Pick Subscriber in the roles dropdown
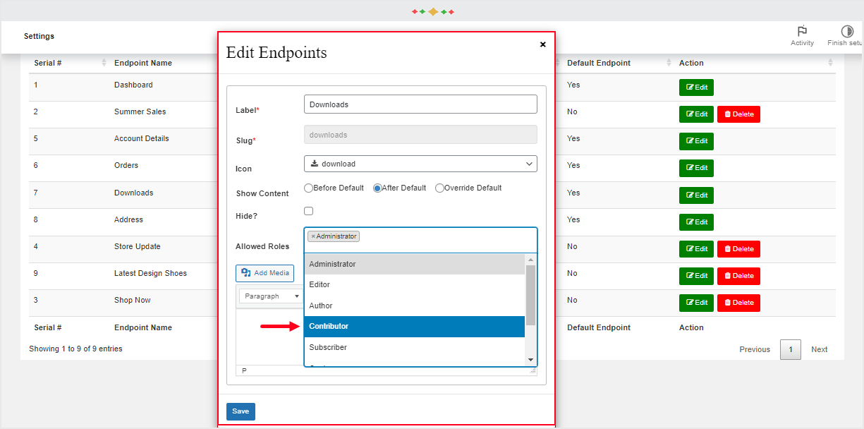 tap(415, 347)
